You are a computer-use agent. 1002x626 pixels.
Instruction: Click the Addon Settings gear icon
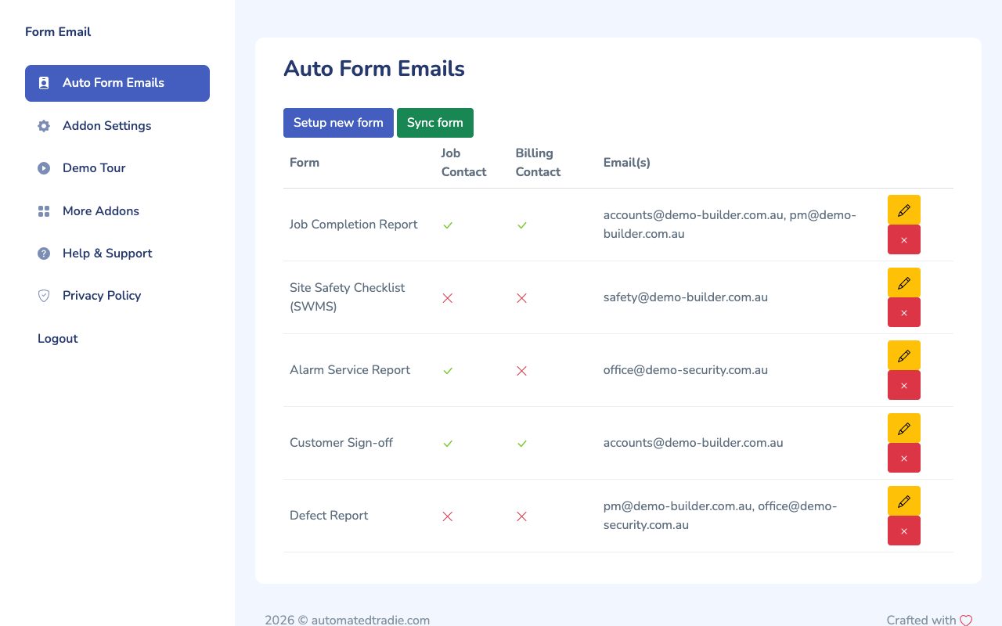click(44, 126)
